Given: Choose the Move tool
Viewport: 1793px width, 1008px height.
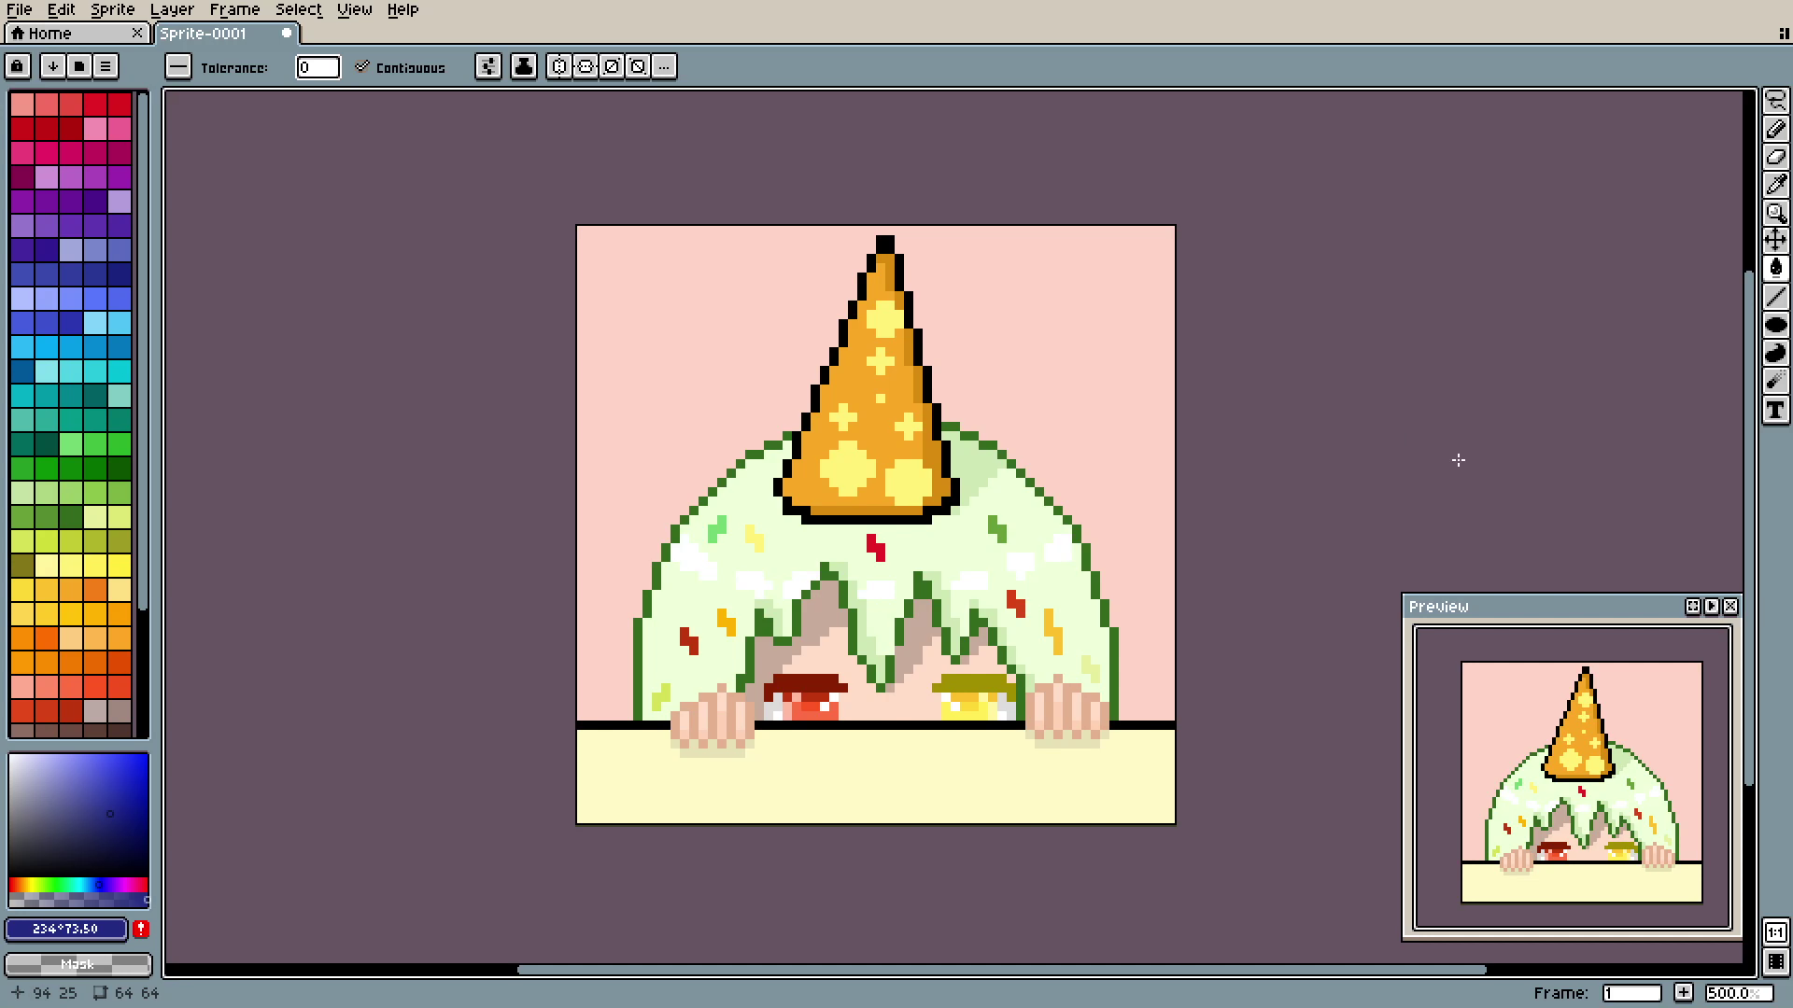Looking at the screenshot, I should (x=1775, y=241).
